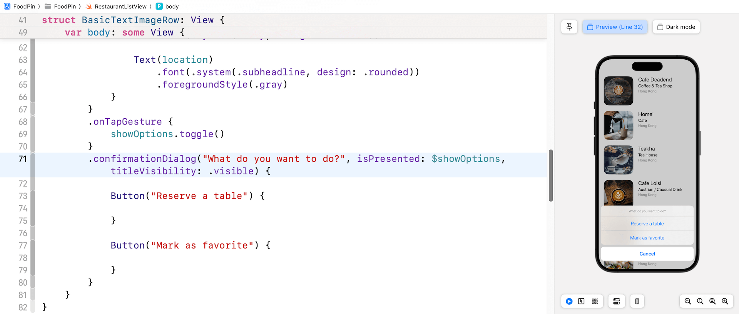
Task: Zoom preview to 100% actual size
Action: coord(700,301)
